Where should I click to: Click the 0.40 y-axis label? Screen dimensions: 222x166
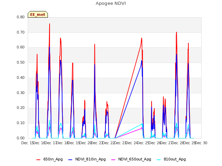[x=21, y=77]
